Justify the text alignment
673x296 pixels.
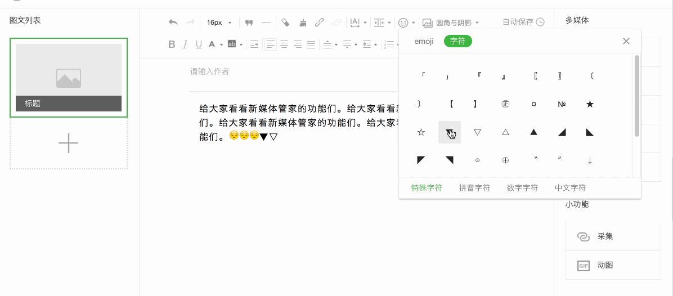click(x=311, y=44)
